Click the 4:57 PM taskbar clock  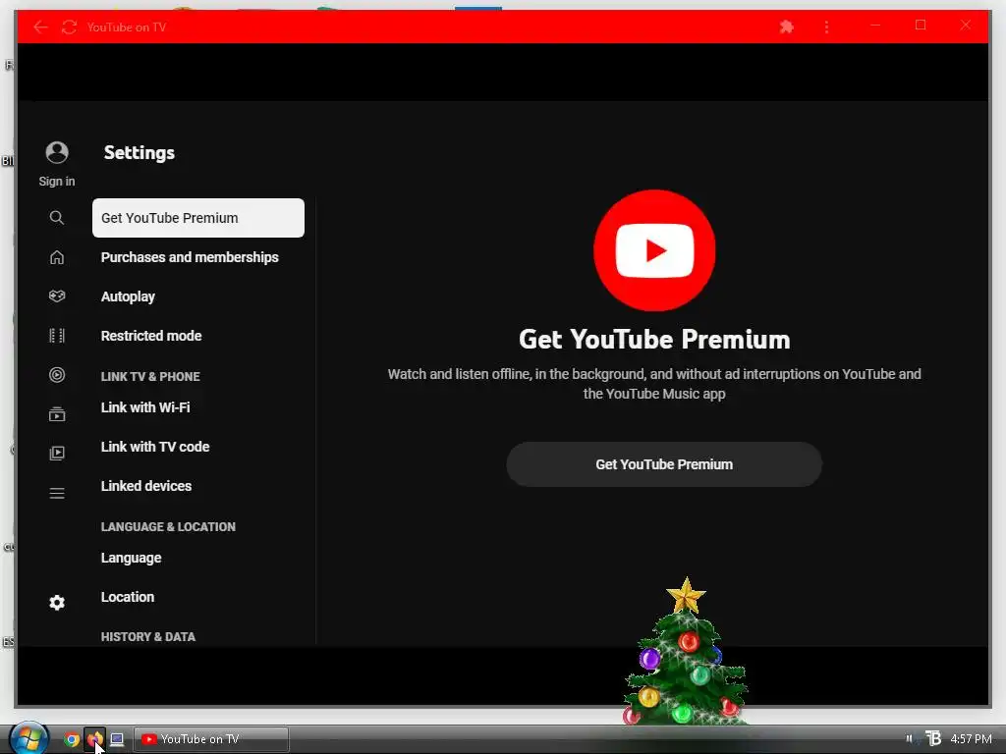[971, 738]
